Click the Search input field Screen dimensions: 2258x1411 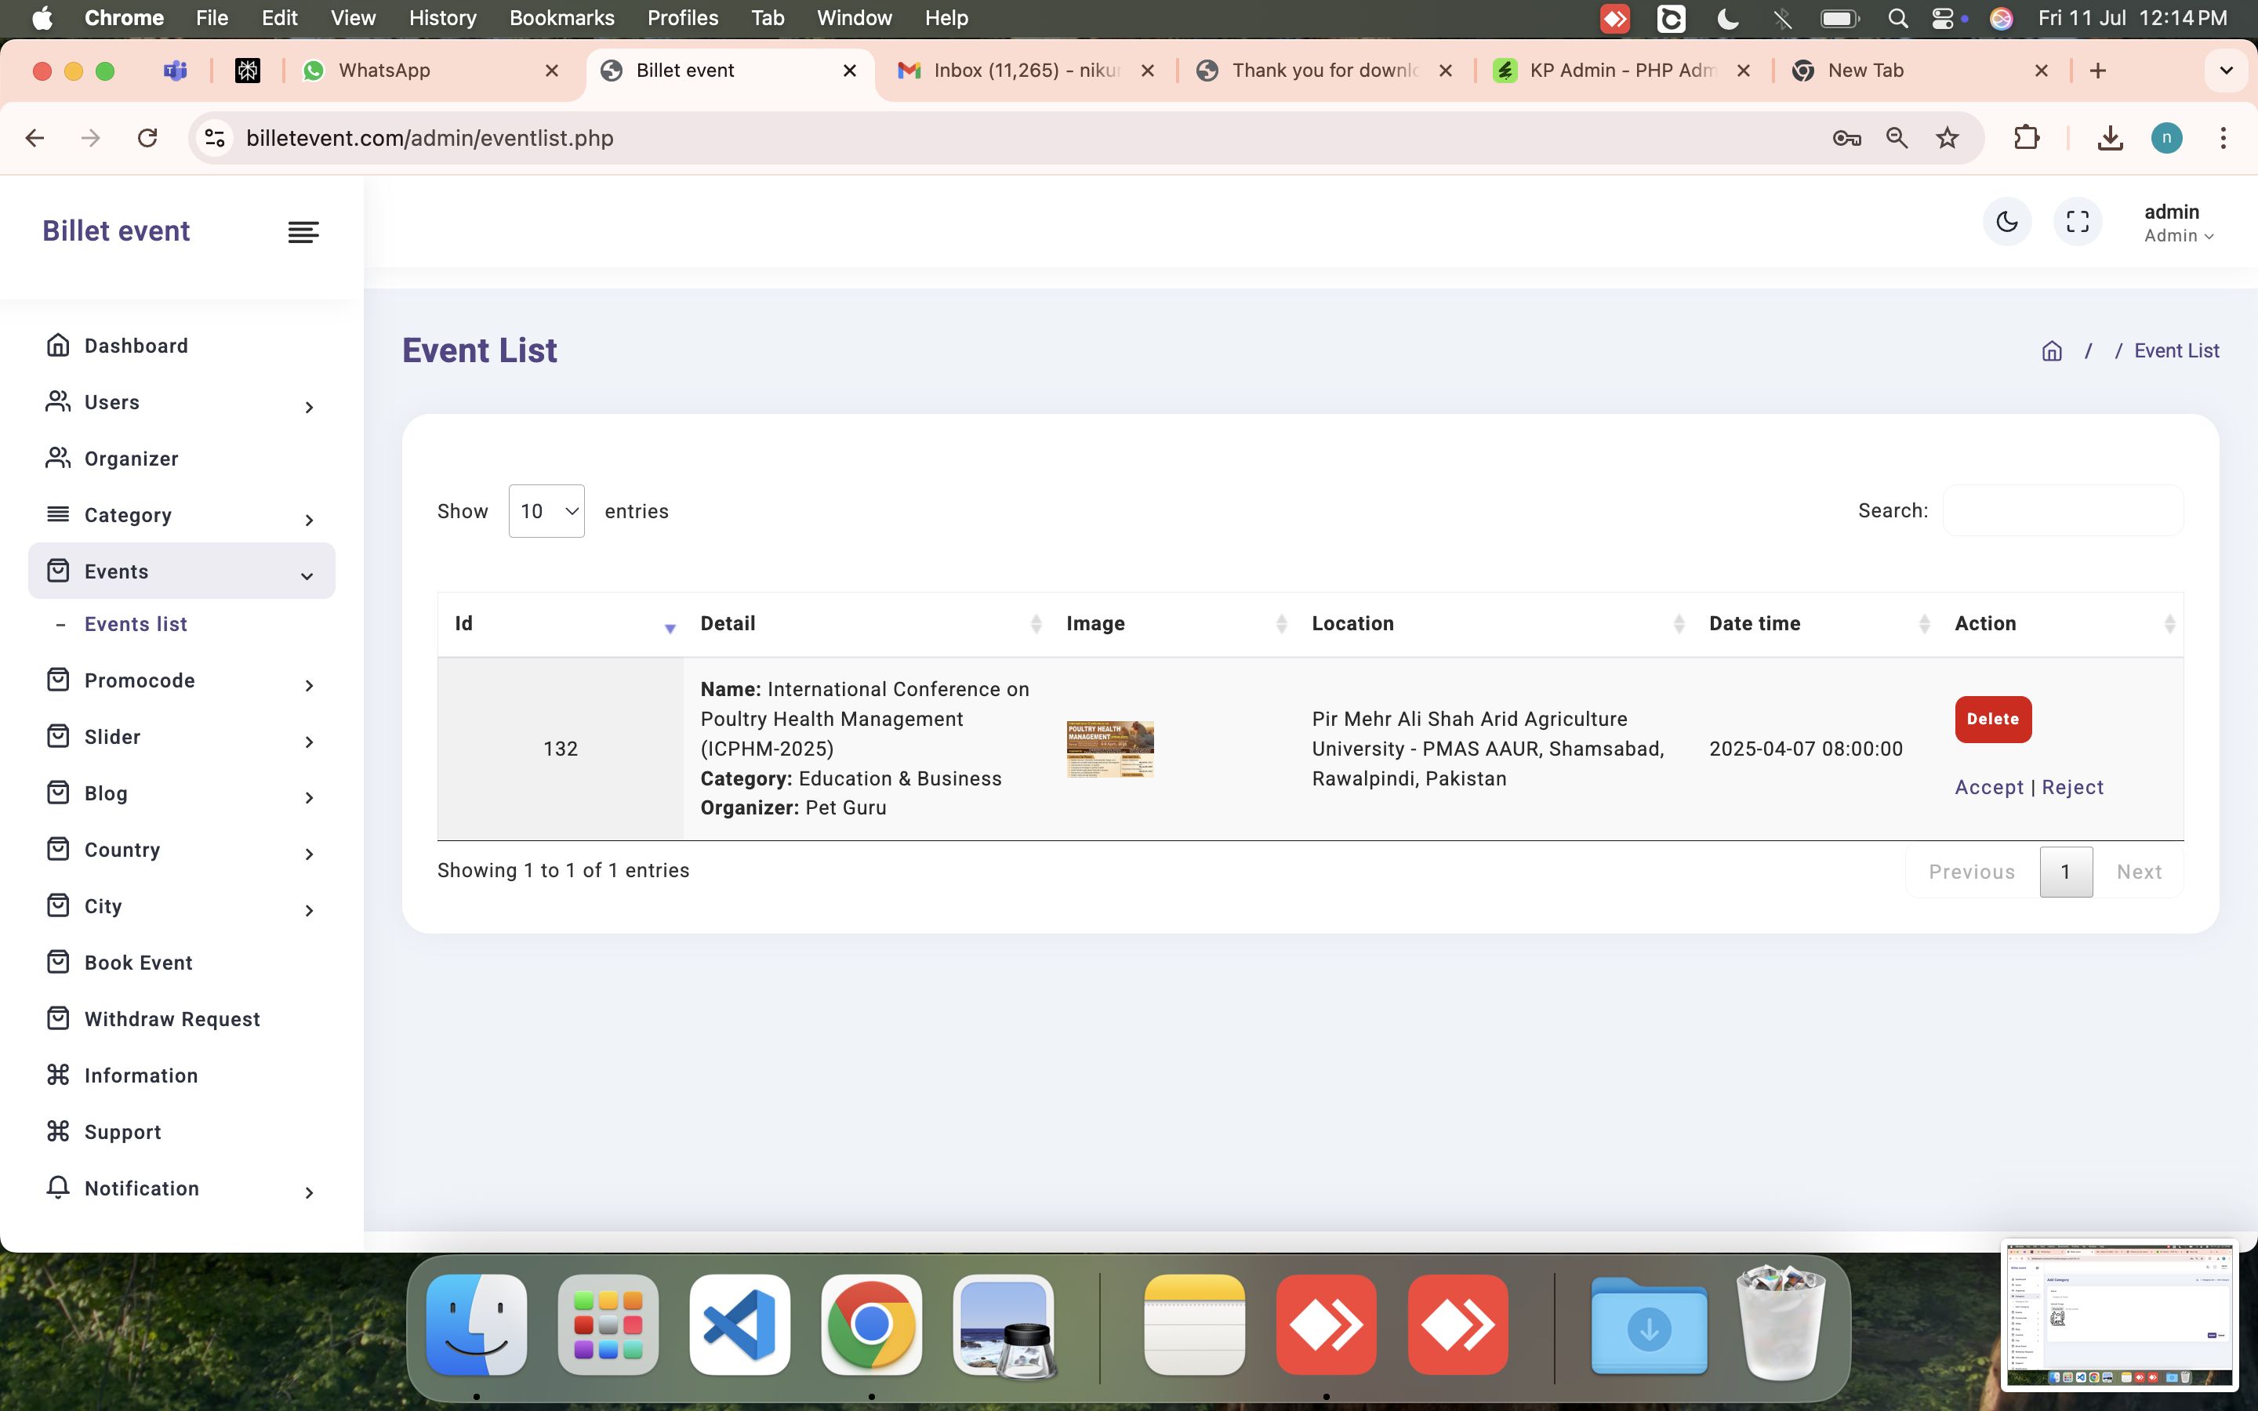(x=2062, y=511)
